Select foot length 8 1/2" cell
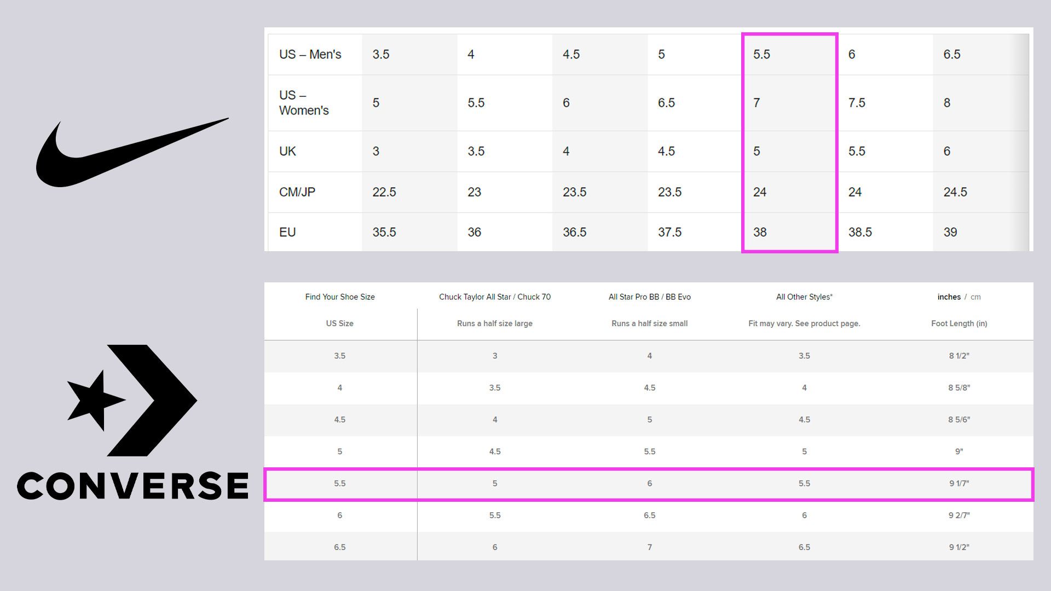Viewport: 1051px width, 591px height. coord(959,356)
